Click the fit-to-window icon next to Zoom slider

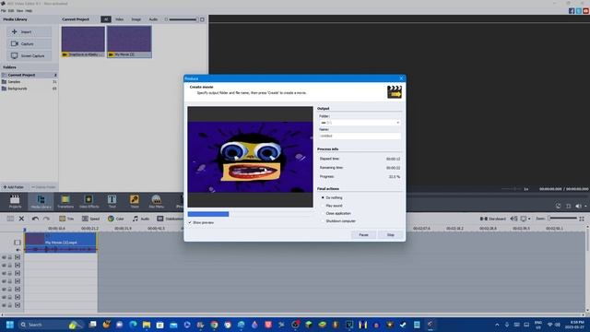tap(582, 219)
